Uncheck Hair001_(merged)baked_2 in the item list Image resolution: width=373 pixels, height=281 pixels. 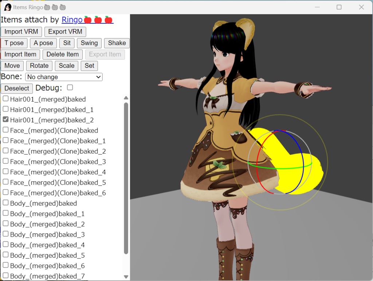[5, 119]
